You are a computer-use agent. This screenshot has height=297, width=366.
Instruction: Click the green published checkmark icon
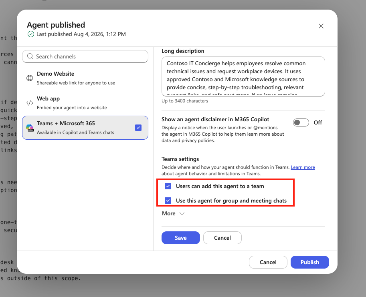(x=31, y=34)
